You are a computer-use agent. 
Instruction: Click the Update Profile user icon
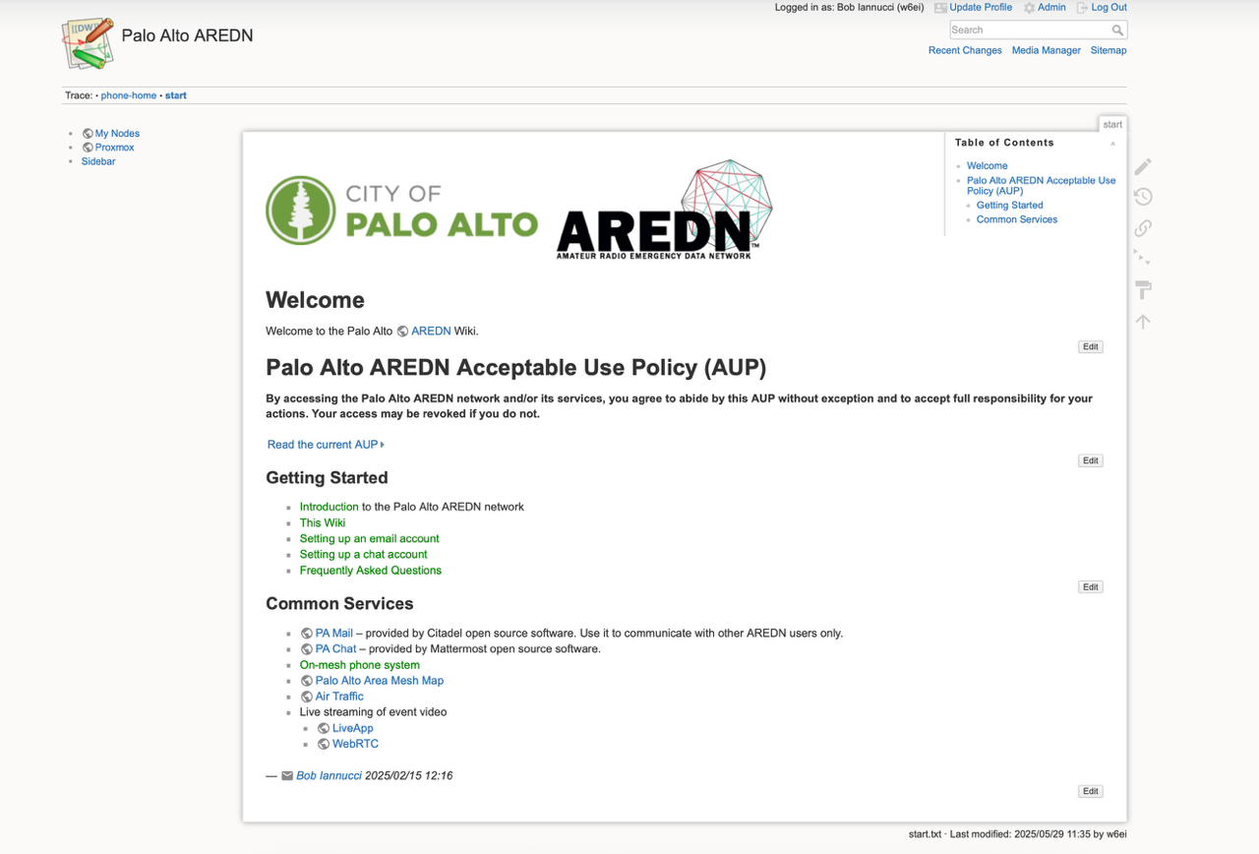point(940,8)
